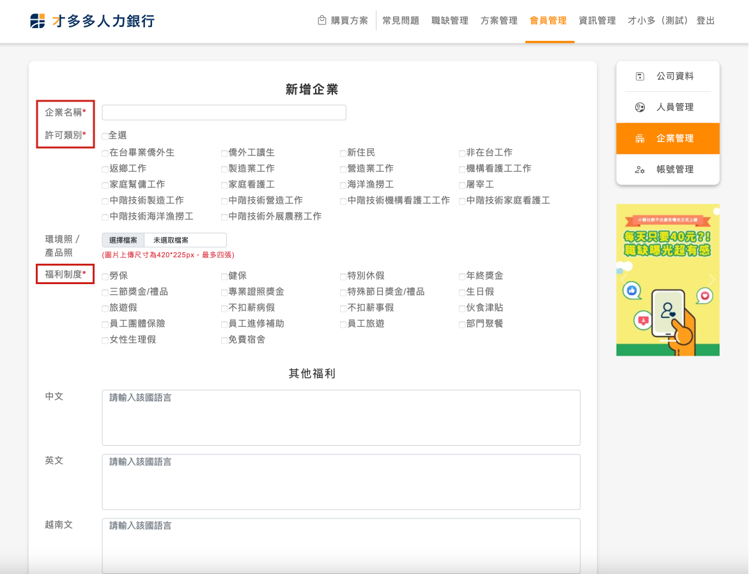Tick the 勞保 benefit checkbox
The width and height of the screenshot is (749, 574).
pyautogui.click(x=105, y=276)
